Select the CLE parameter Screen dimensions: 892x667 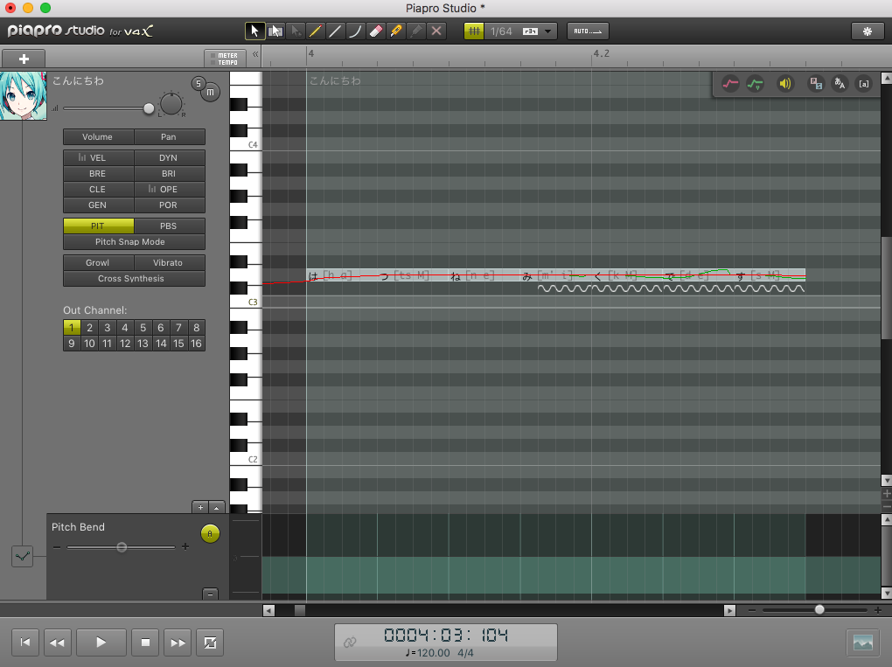tap(99, 190)
